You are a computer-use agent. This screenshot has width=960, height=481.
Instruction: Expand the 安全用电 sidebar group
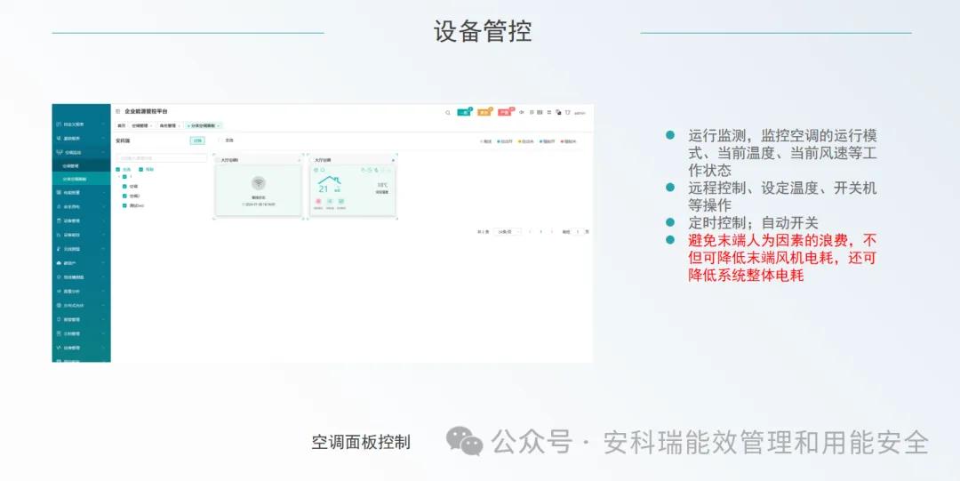click(x=81, y=206)
